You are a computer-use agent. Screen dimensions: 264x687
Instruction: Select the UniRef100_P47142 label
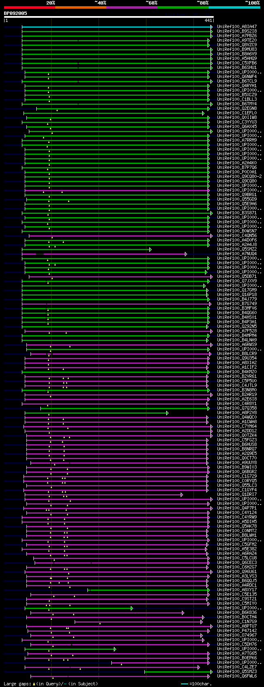point(237,631)
